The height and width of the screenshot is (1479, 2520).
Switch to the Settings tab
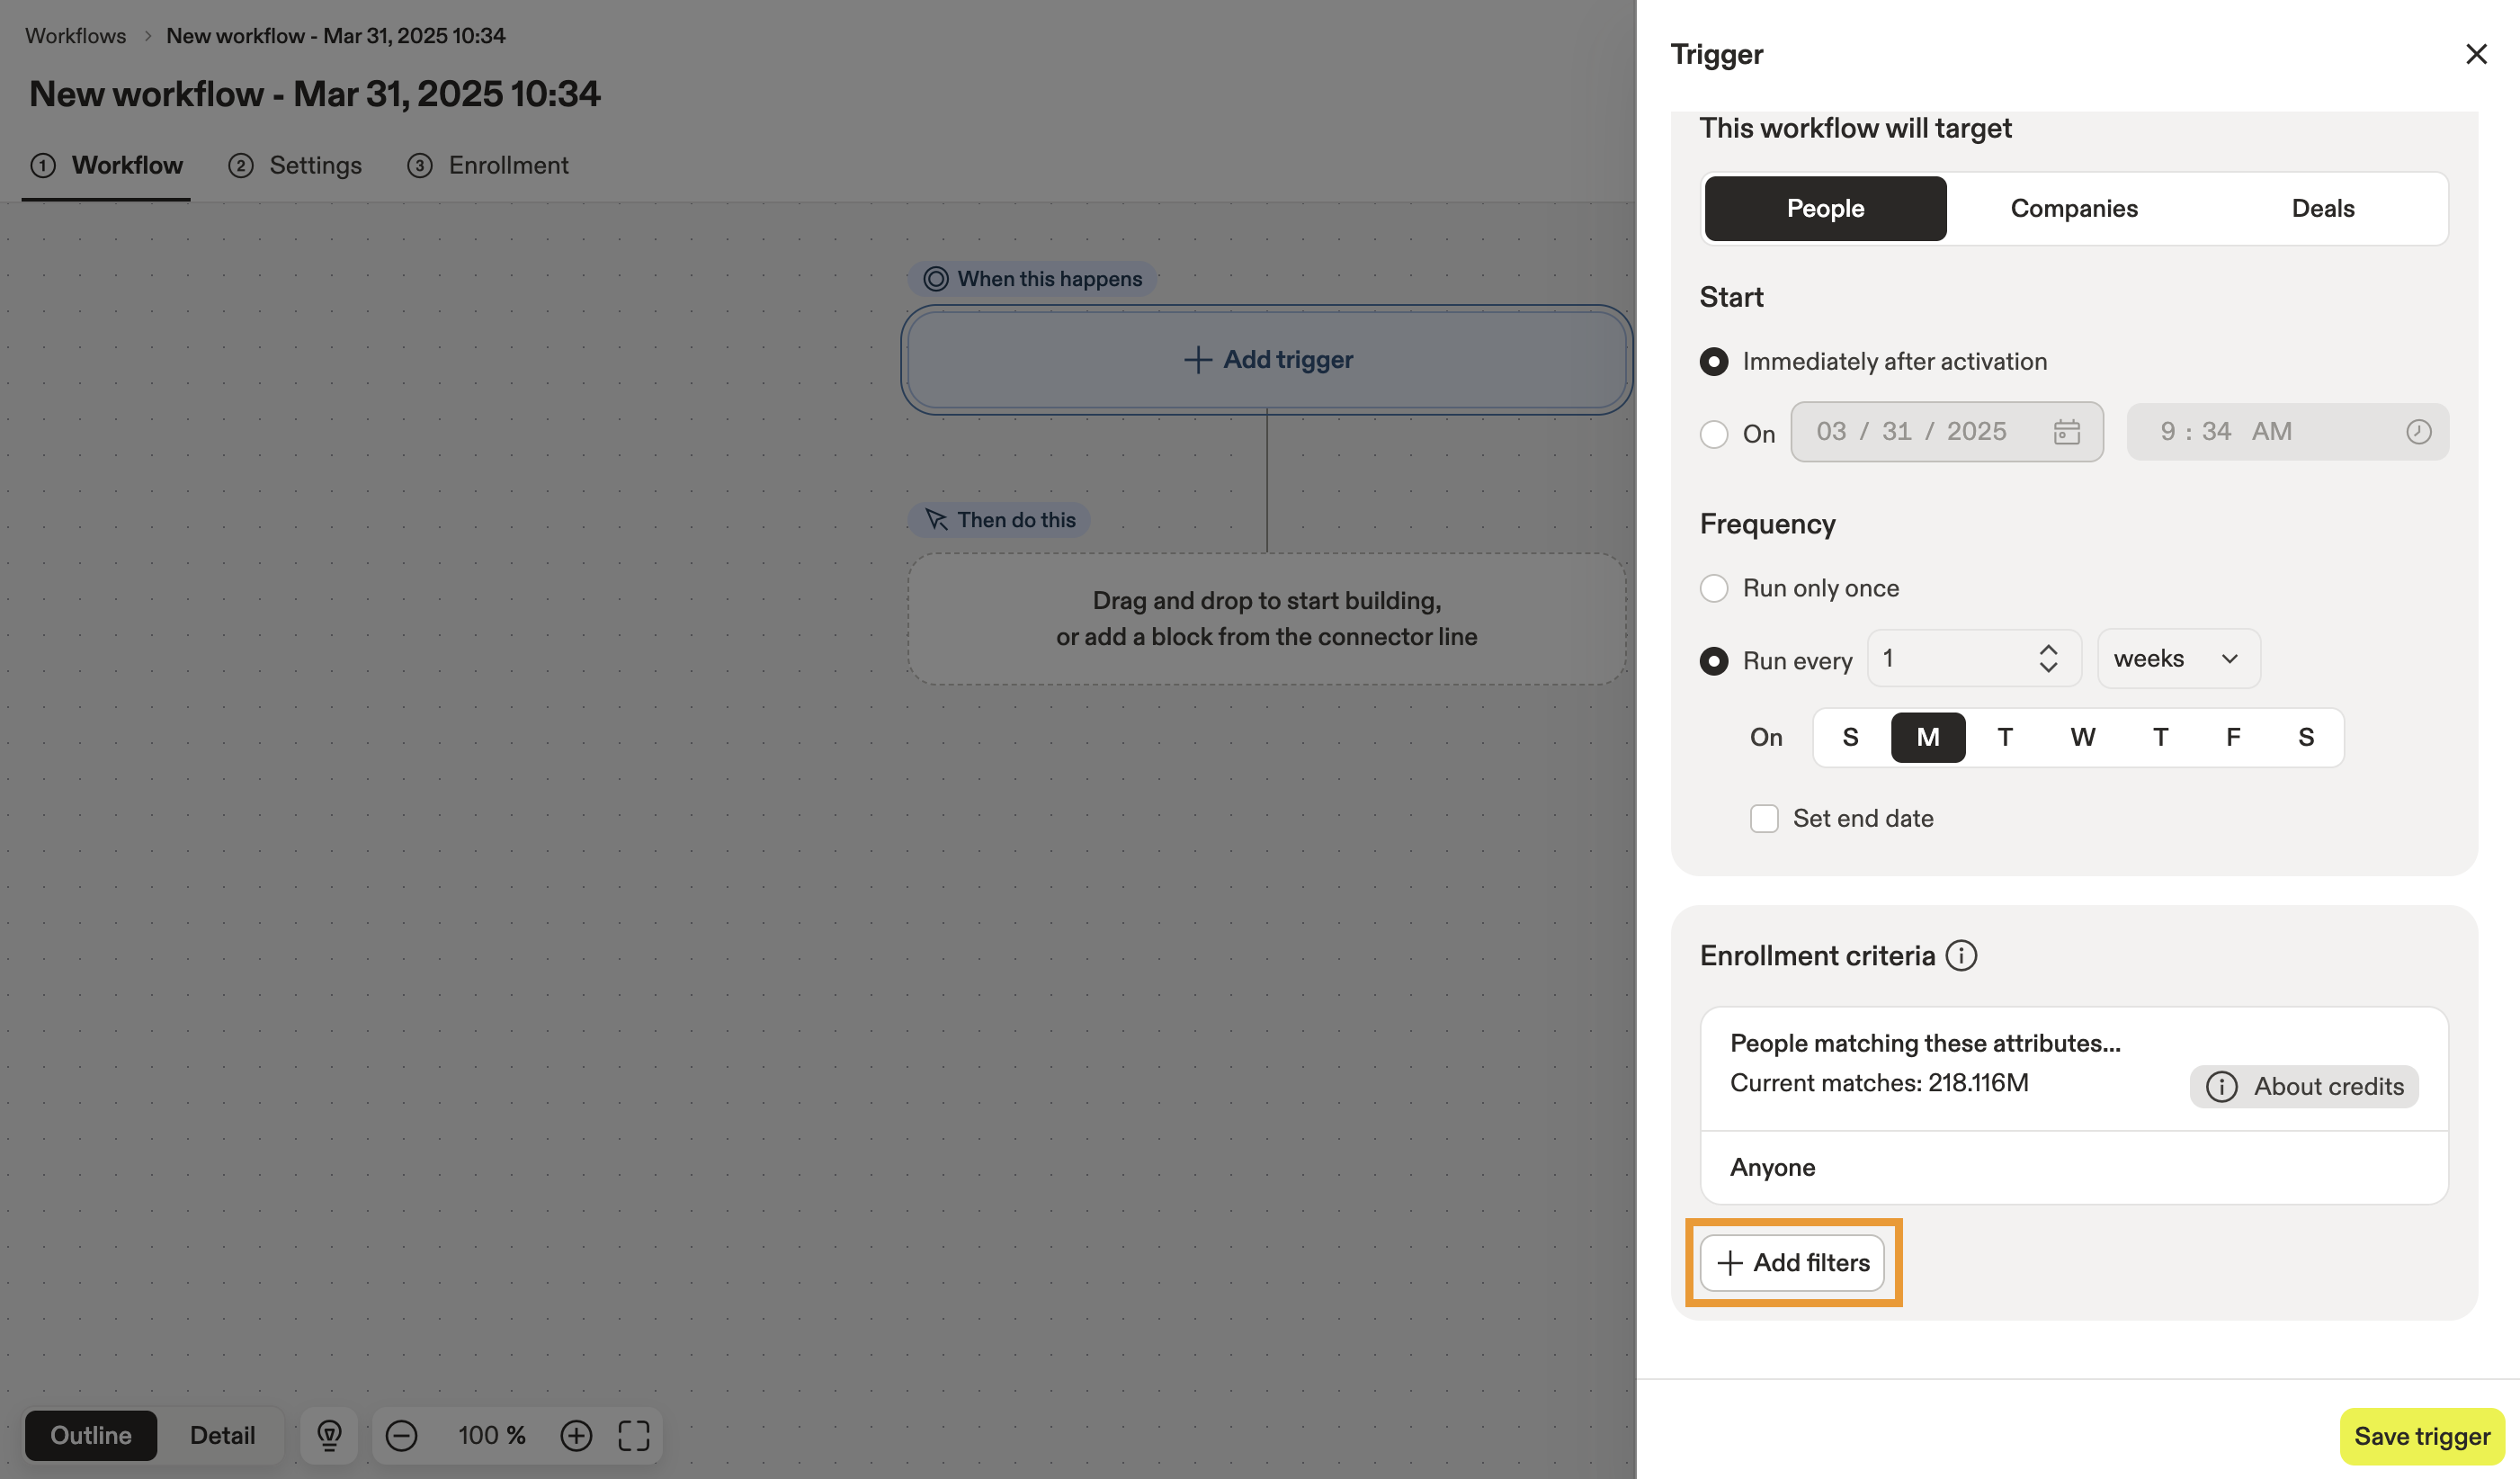pyautogui.click(x=314, y=165)
